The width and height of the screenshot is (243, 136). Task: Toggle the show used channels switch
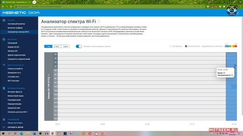point(79,46)
